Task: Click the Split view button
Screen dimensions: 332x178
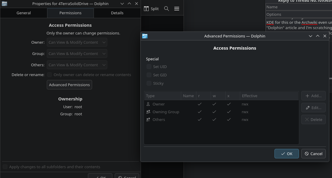Action: click(x=151, y=9)
